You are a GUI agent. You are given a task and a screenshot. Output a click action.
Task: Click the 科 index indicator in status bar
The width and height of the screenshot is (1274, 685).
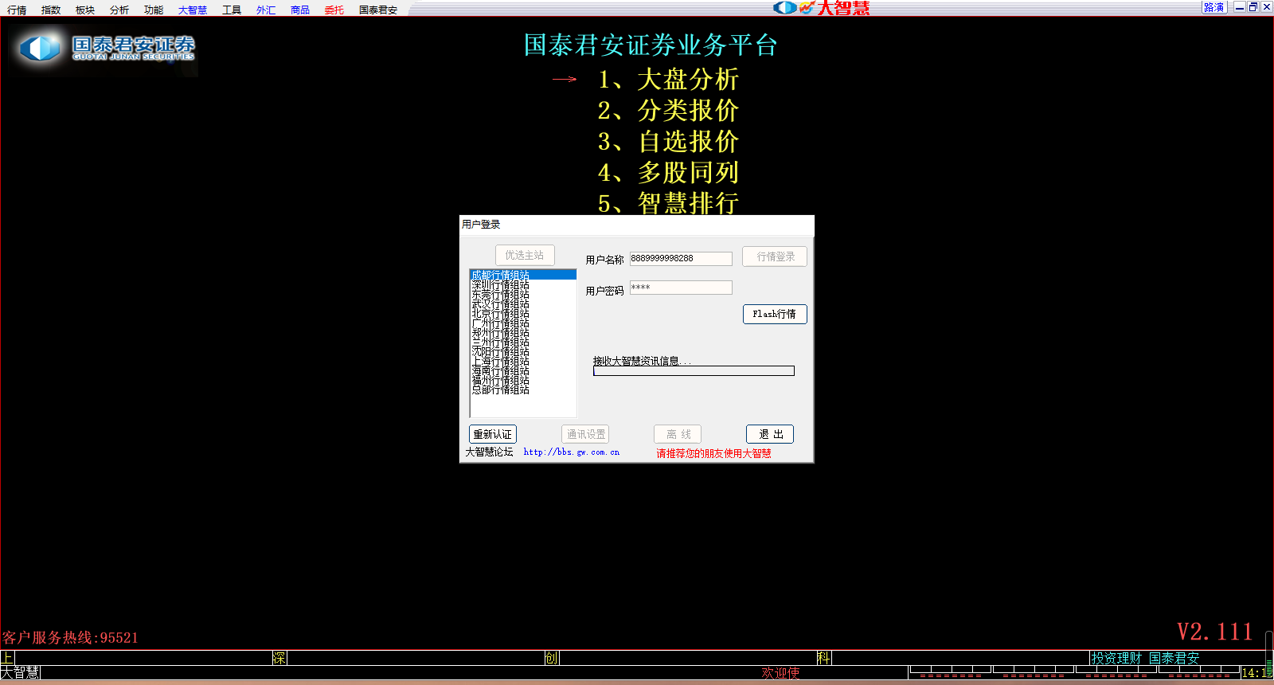tap(823, 658)
